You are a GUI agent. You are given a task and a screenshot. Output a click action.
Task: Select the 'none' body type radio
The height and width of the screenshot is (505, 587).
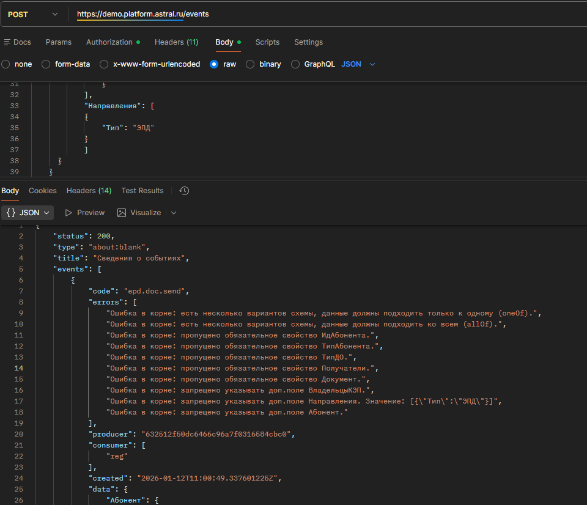(x=6, y=64)
